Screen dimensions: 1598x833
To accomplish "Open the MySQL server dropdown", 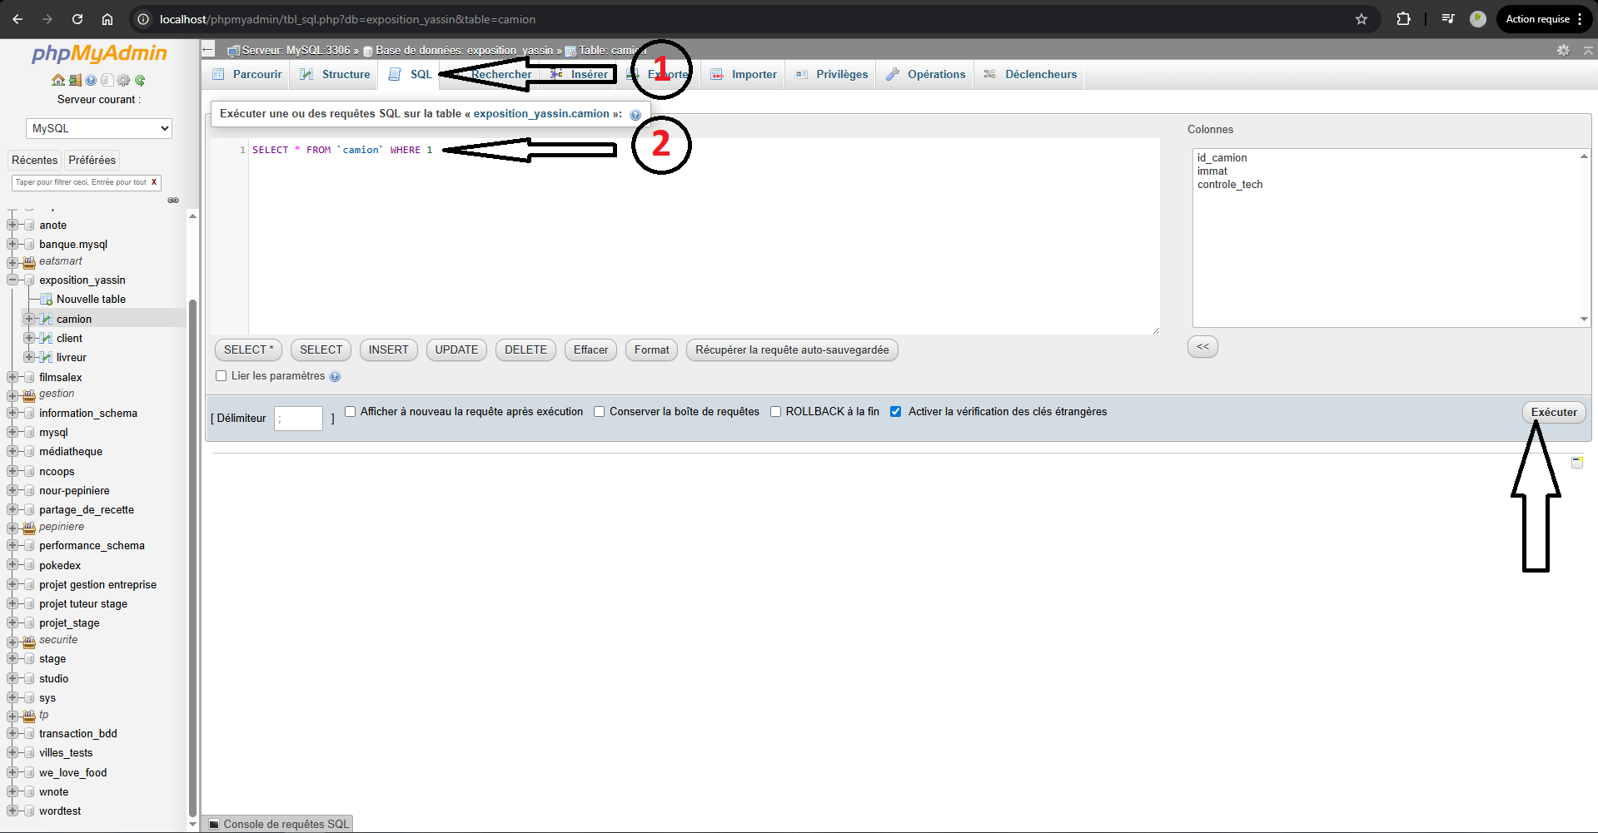I will [98, 127].
